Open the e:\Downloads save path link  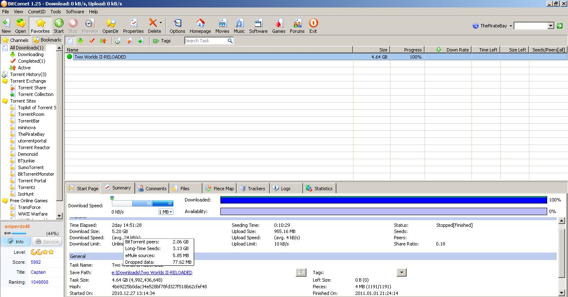[x=152, y=272]
